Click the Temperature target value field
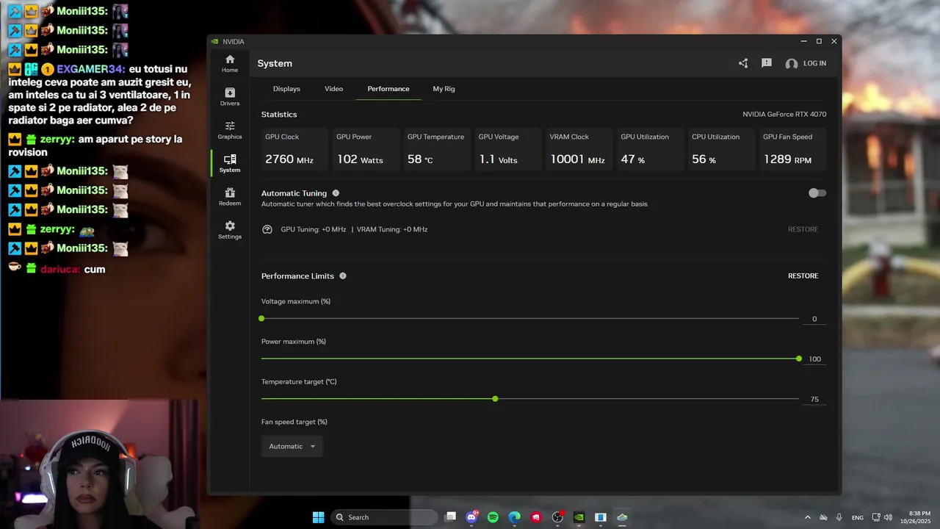This screenshot has width=940, height=529. coord(814,400)
